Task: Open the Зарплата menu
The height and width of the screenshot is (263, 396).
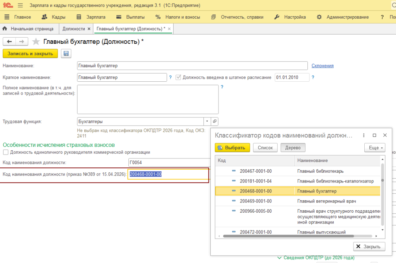Action: pyautogui.click(x=91, y=17)
